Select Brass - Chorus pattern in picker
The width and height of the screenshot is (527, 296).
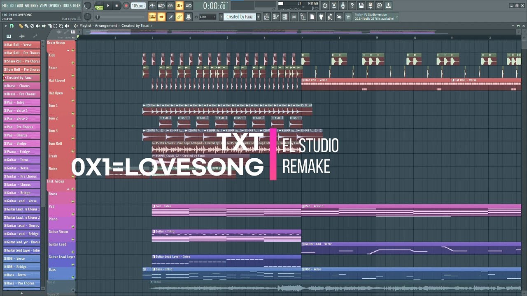[x=22, y=86]
